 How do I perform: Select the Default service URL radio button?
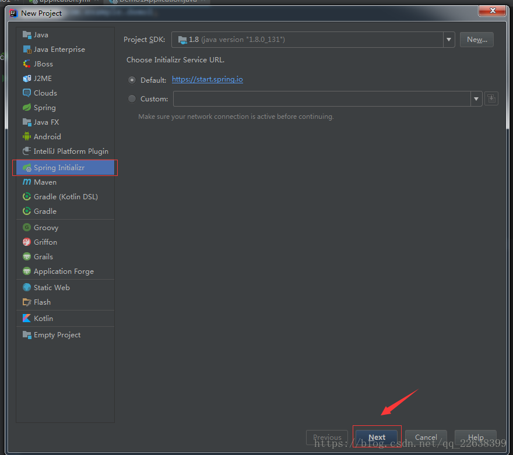coord(132,80)
